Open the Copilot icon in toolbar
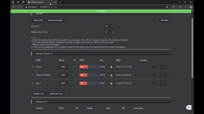The width and height of the screenshot is (204, 114). click(x=191, y=7)
